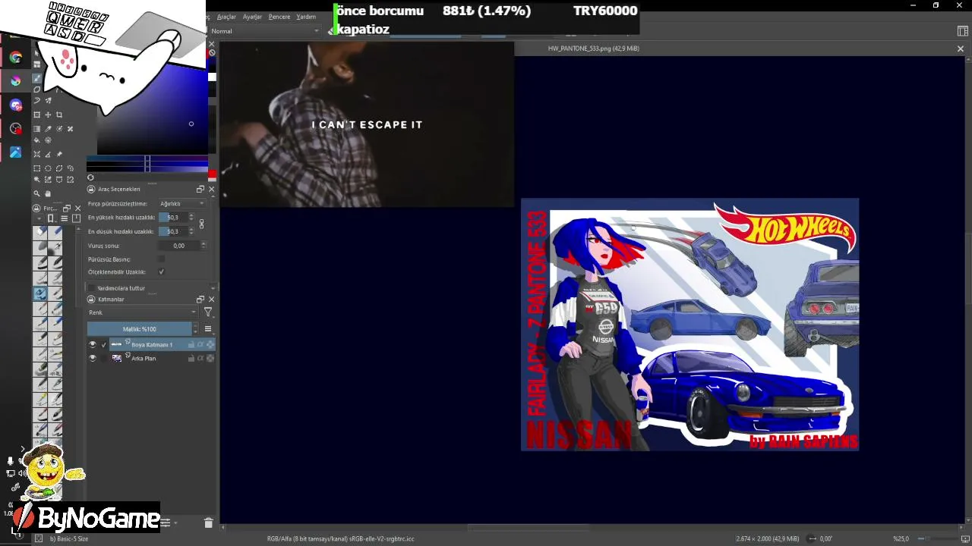The width and height of the screenshot is (972, 546).
Task: Select the Contiguous Selection magic wand
Action: [x=36, y=180]
